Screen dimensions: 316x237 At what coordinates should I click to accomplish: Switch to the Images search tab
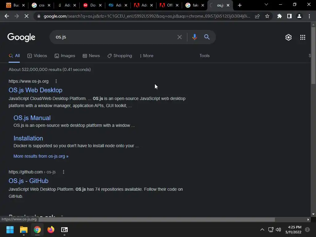[65, 56]
